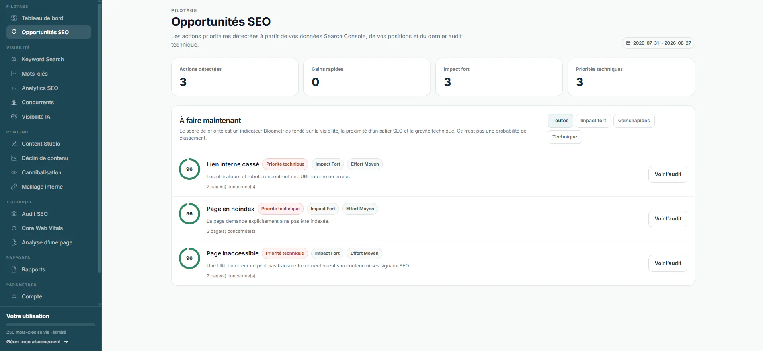Select the Toutes filter
The width and height of the screenshot is (763, 351).
click(560, 121)
